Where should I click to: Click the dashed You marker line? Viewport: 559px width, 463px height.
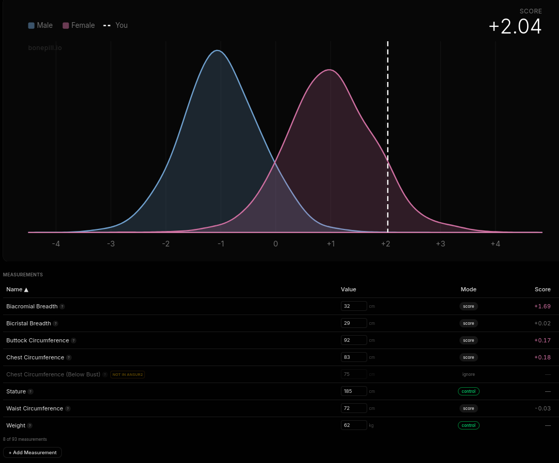point(388,137)
